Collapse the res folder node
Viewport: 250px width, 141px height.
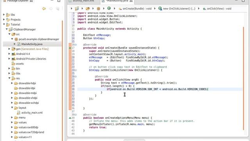(x=9, y=78)
